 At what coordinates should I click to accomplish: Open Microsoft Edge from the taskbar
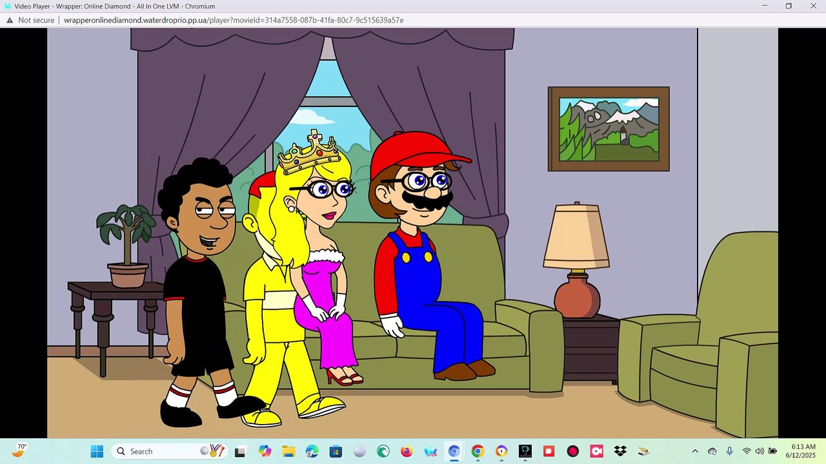tap(312, 451)
